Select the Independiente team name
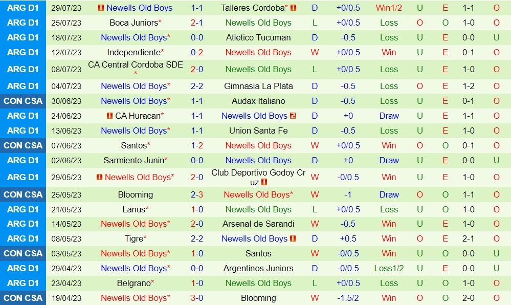Screen dimensions: 511x305 coord(133,53)
